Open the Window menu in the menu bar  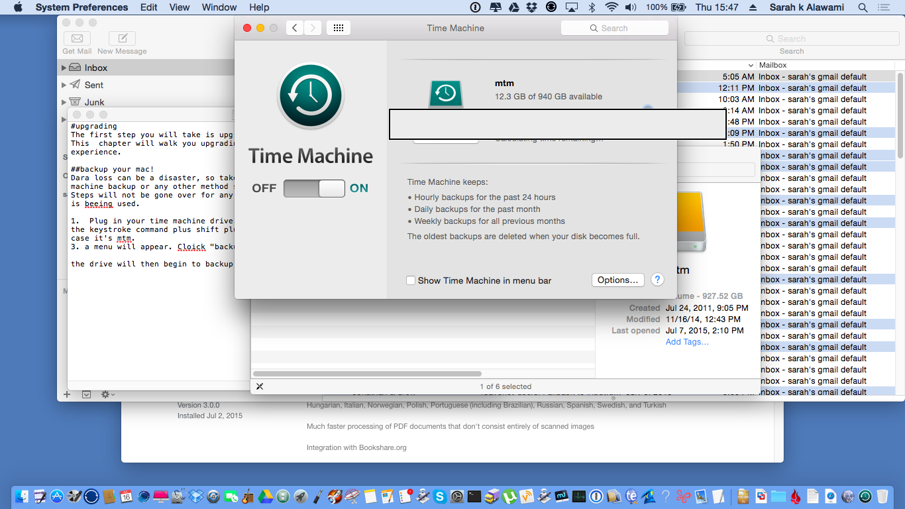tap(219, 7)
